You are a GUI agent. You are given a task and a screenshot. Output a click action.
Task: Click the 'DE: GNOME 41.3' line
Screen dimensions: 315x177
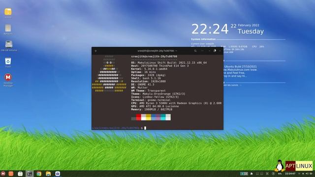point(143,85)
